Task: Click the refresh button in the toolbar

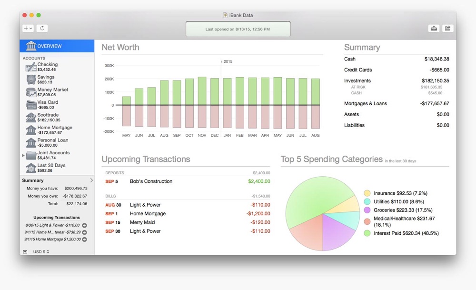Action: pyautogui.click(x=42, y=29)
